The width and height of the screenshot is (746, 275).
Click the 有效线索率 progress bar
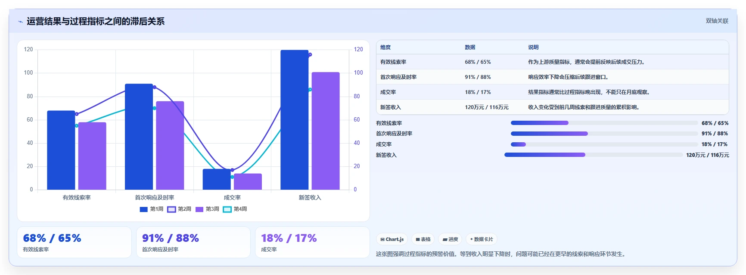604,123
